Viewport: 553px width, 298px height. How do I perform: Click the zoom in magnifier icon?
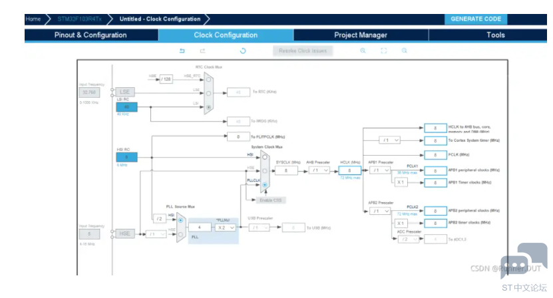pos(363,51)
